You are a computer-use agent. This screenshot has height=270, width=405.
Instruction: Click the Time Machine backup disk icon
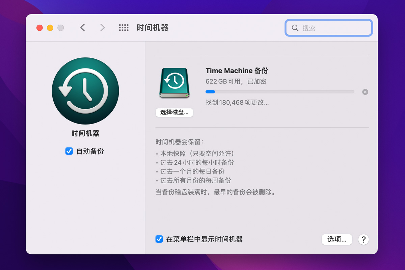click(x=174, y=82)
